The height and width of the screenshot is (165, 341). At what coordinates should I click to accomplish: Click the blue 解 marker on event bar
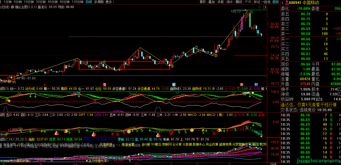174,85
